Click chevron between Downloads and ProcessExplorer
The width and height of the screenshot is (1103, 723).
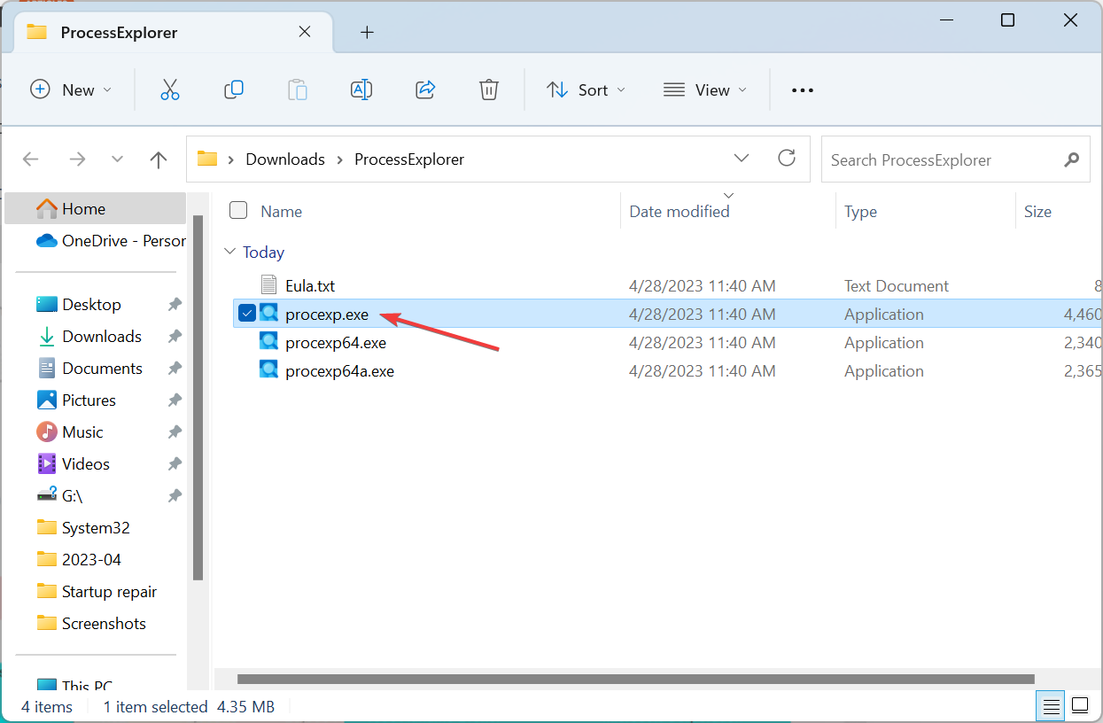coord(340,159)
